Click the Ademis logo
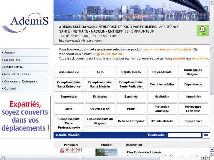 click(25, 23)
